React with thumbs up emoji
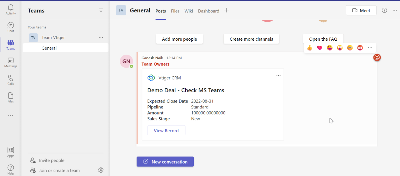Screen dimensions: 400x176 (309, 48)
